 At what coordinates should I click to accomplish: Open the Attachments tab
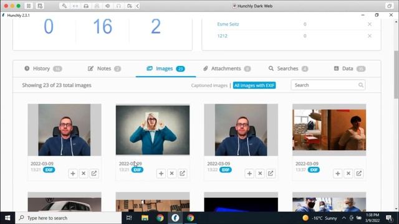227,68
